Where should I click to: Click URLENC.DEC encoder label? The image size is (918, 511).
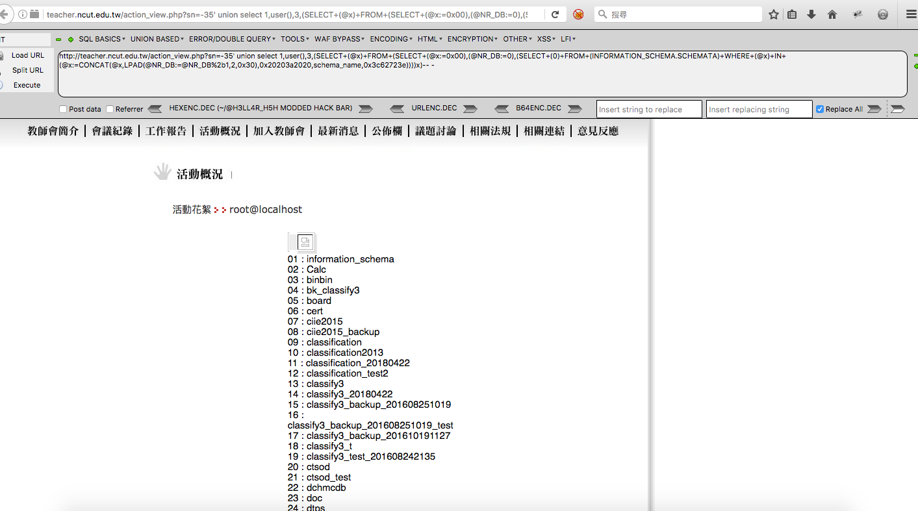(434, 108)
